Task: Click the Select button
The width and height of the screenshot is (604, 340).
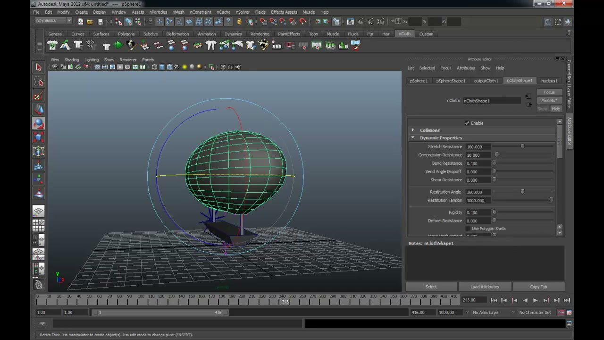Action: (x=431, y=287)
